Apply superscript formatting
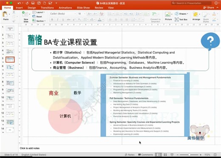Image resolution: width=221 pixels, height=158 pixels. [74, 20]
